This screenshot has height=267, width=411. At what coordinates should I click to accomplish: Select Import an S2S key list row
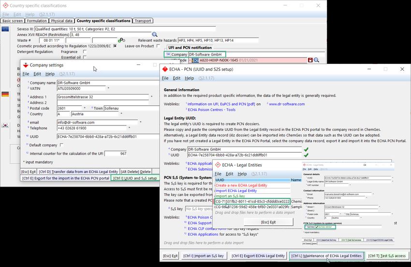coord(253,196)
